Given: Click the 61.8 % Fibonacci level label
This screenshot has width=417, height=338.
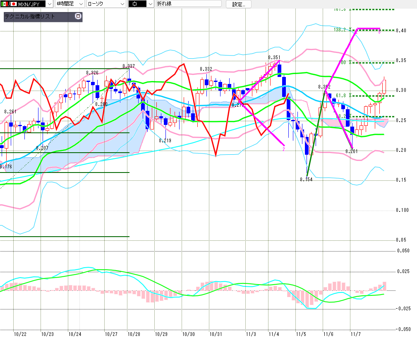Looking at the screenshot, I should tap(341, 96).
